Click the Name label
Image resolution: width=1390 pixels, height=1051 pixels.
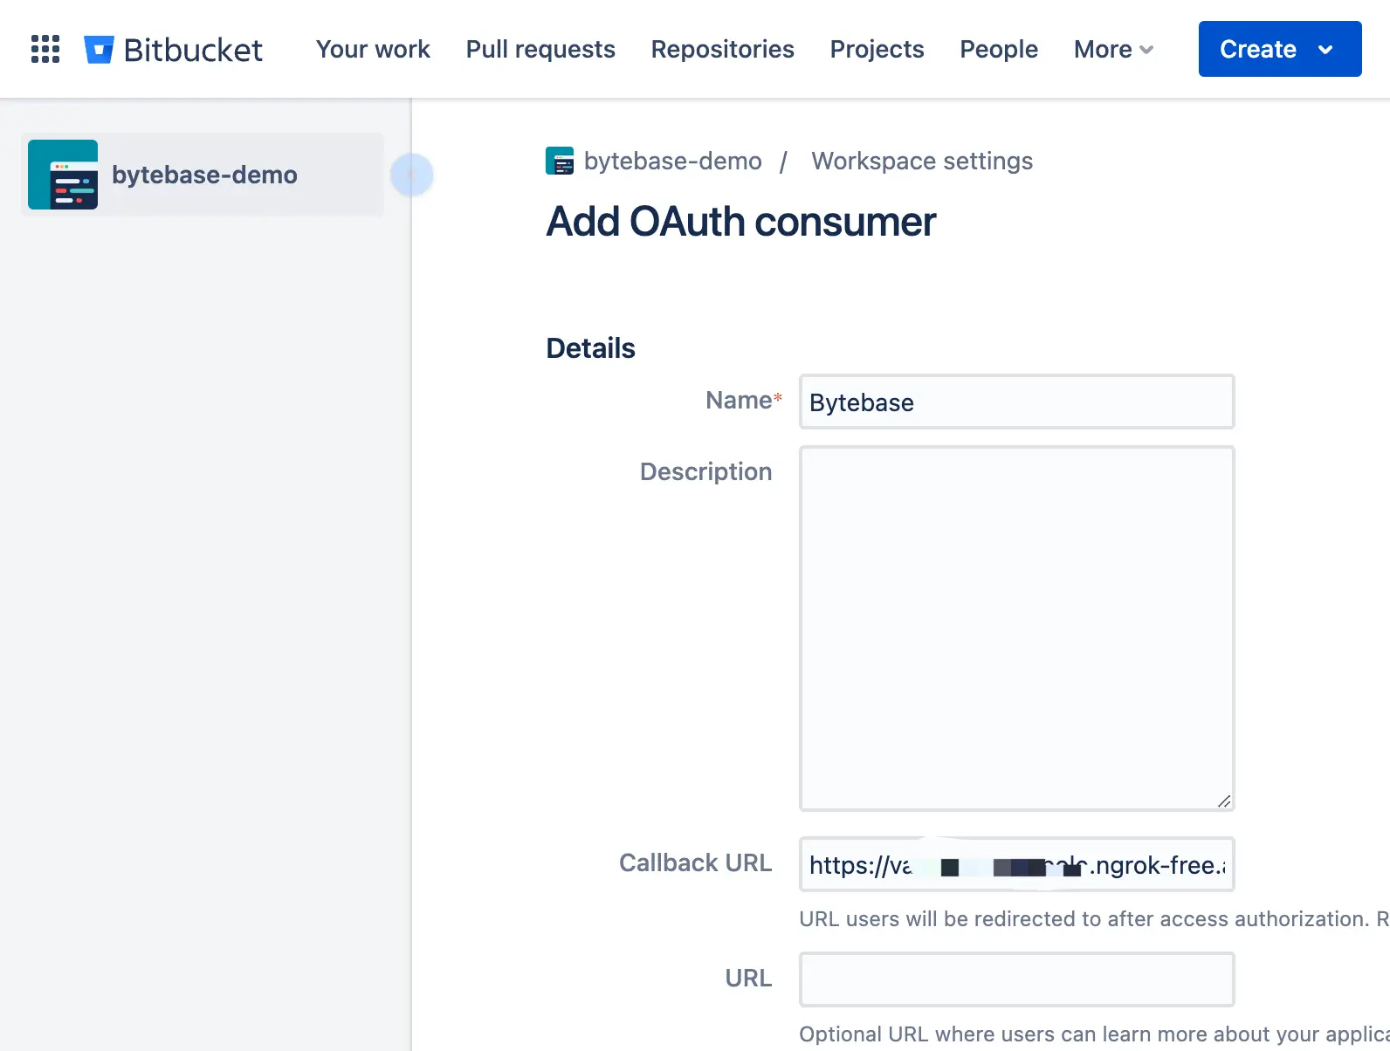(743, 400)
